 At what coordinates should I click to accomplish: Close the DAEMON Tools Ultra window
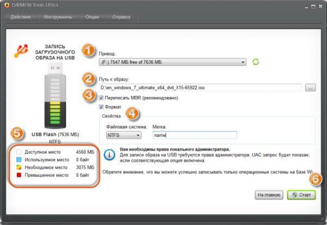point(320,7)
